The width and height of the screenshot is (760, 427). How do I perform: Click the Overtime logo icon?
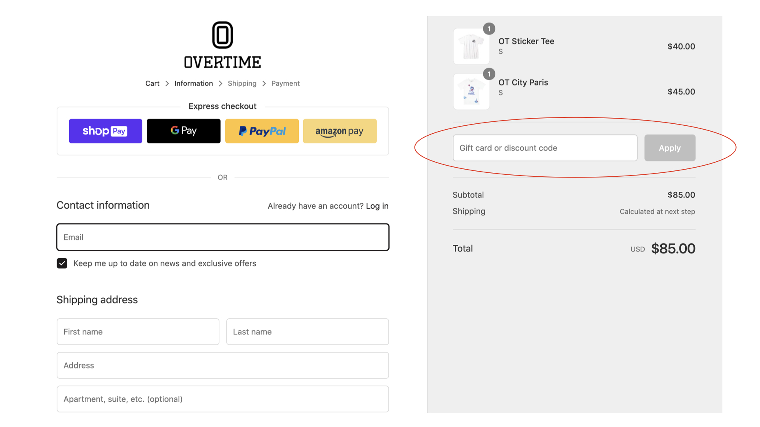point(222,35)
